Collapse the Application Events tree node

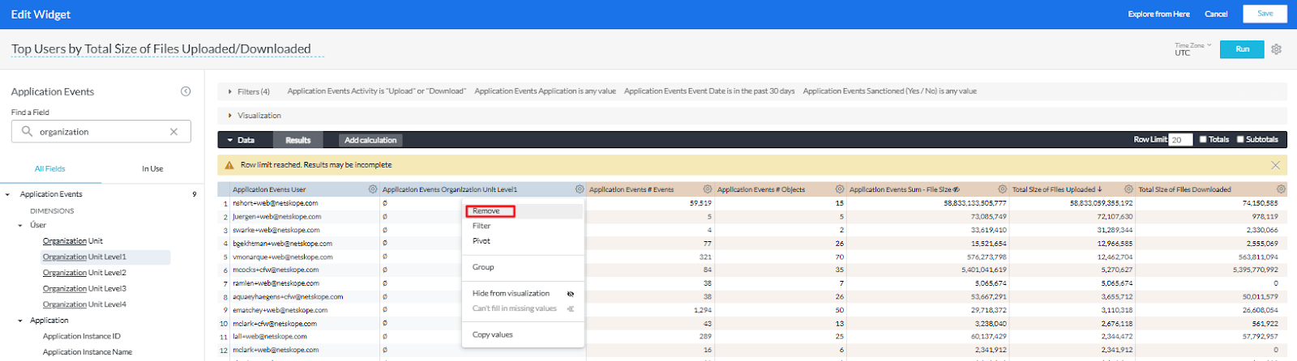[8, 194]
